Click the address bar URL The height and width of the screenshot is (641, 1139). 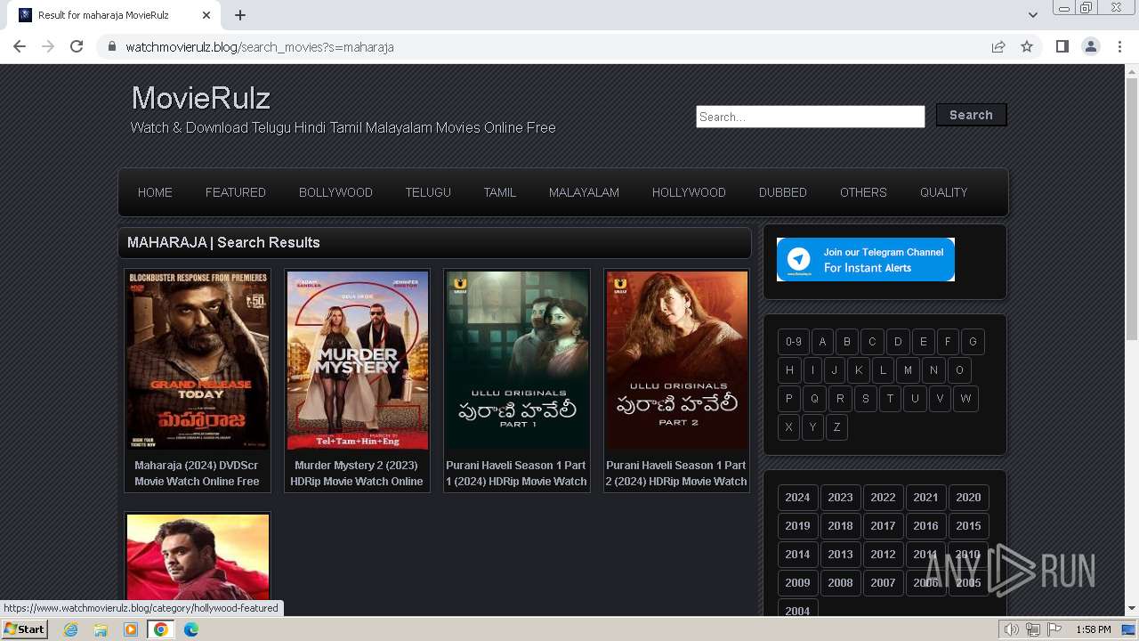click(x=260, y=47)
